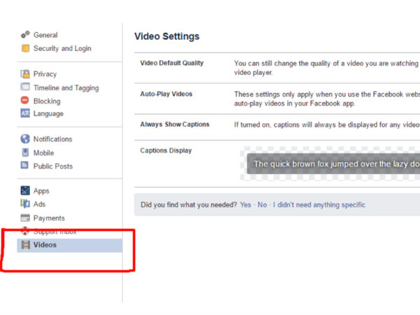420x315 pixels.
Task: Answer Yes to the feedback question
Action: [x=246, y=205]
